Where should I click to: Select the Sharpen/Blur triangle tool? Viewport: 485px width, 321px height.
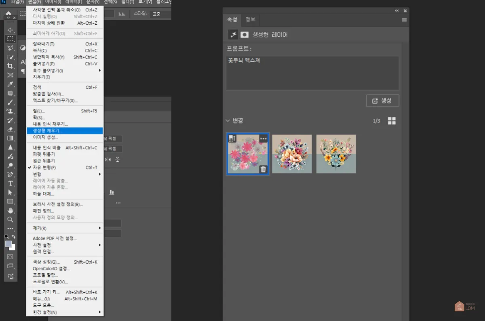[x=11, y=147]
